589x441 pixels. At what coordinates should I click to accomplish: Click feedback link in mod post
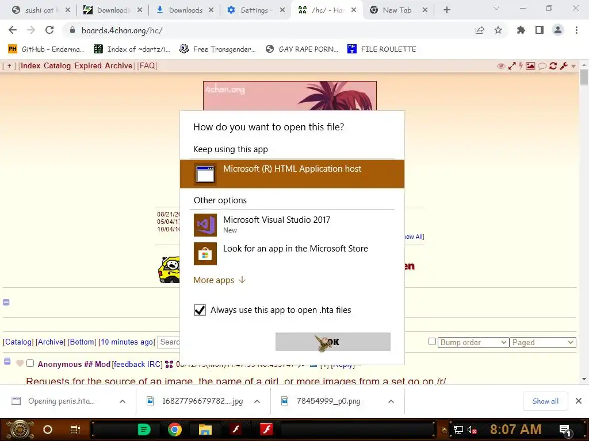point(129,364)
